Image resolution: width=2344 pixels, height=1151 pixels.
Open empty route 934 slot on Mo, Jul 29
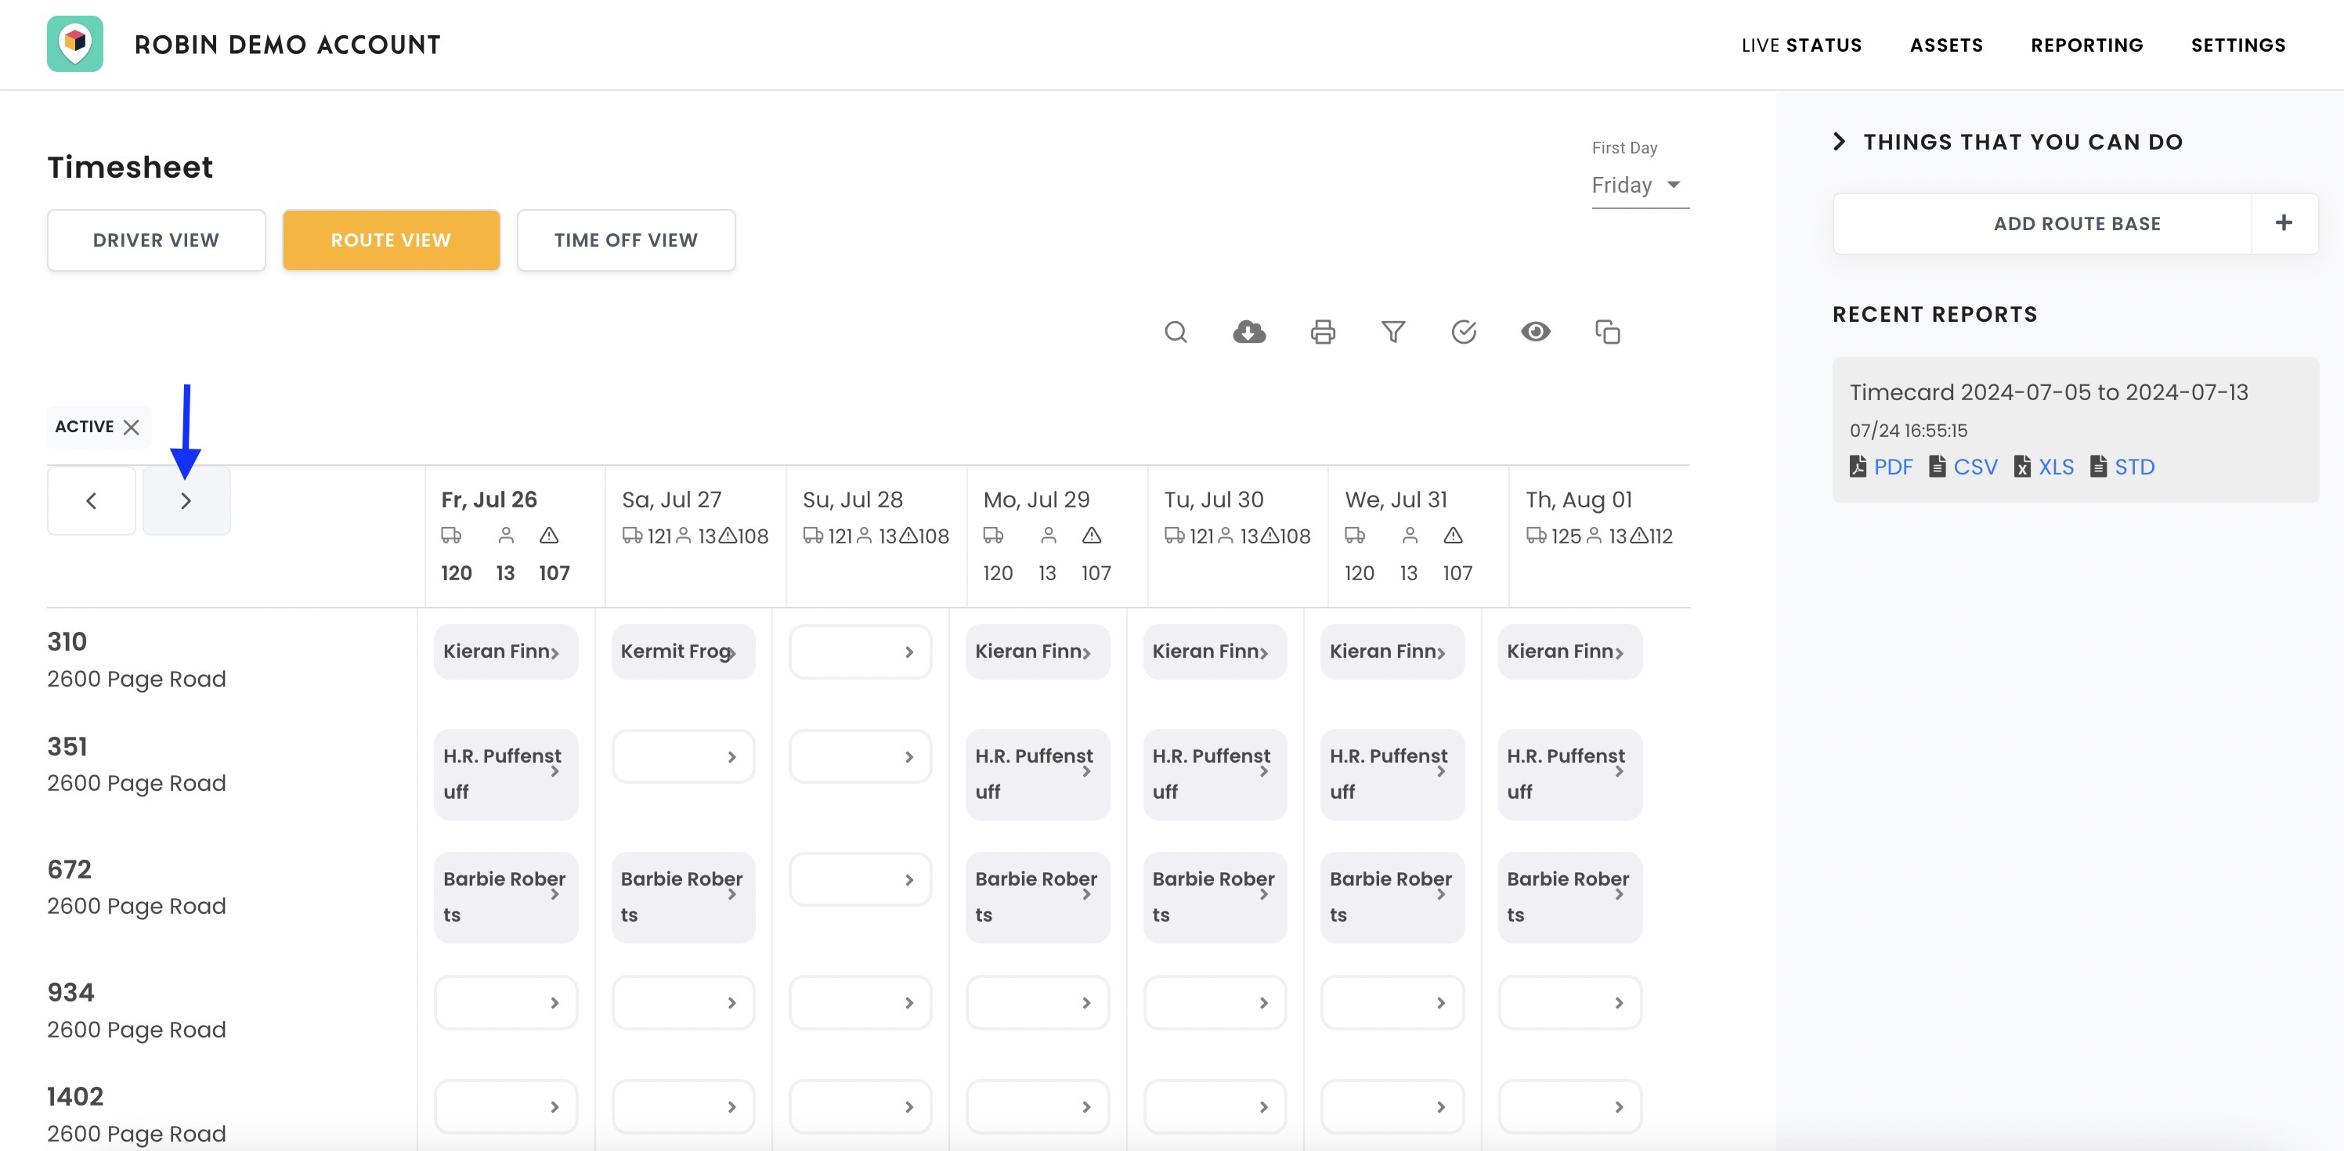1038,1003
